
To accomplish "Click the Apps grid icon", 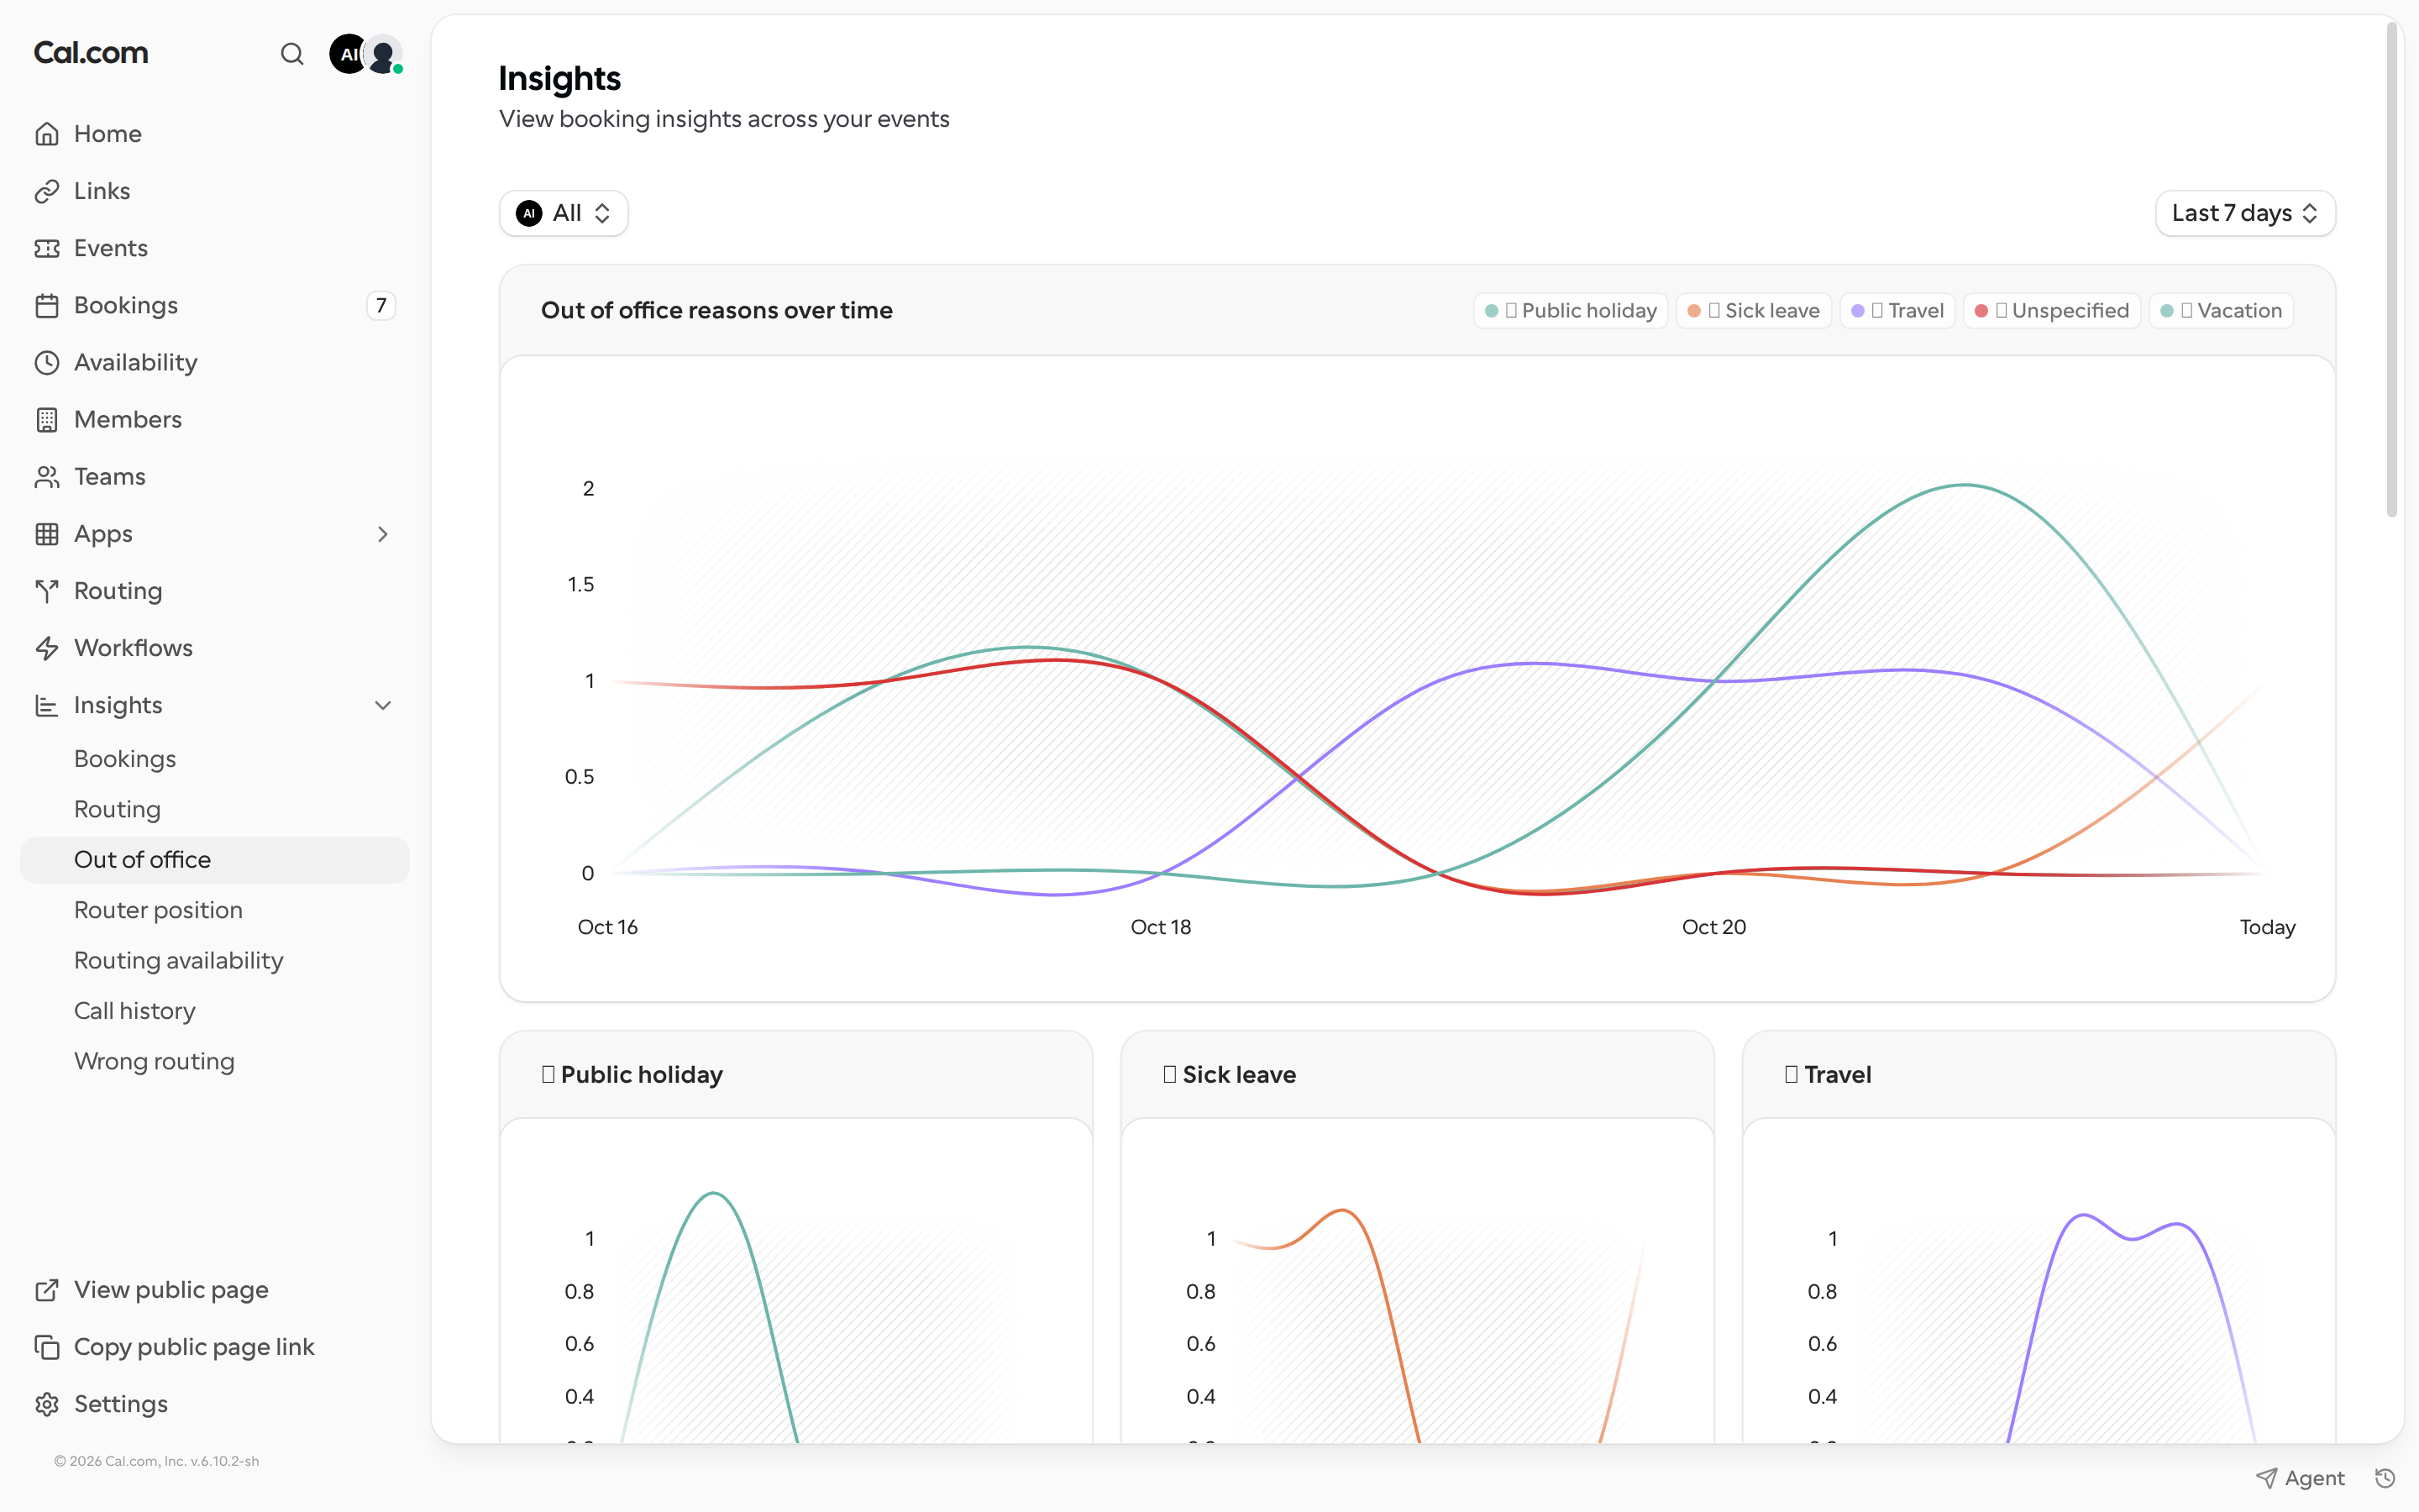I will 47,534.
